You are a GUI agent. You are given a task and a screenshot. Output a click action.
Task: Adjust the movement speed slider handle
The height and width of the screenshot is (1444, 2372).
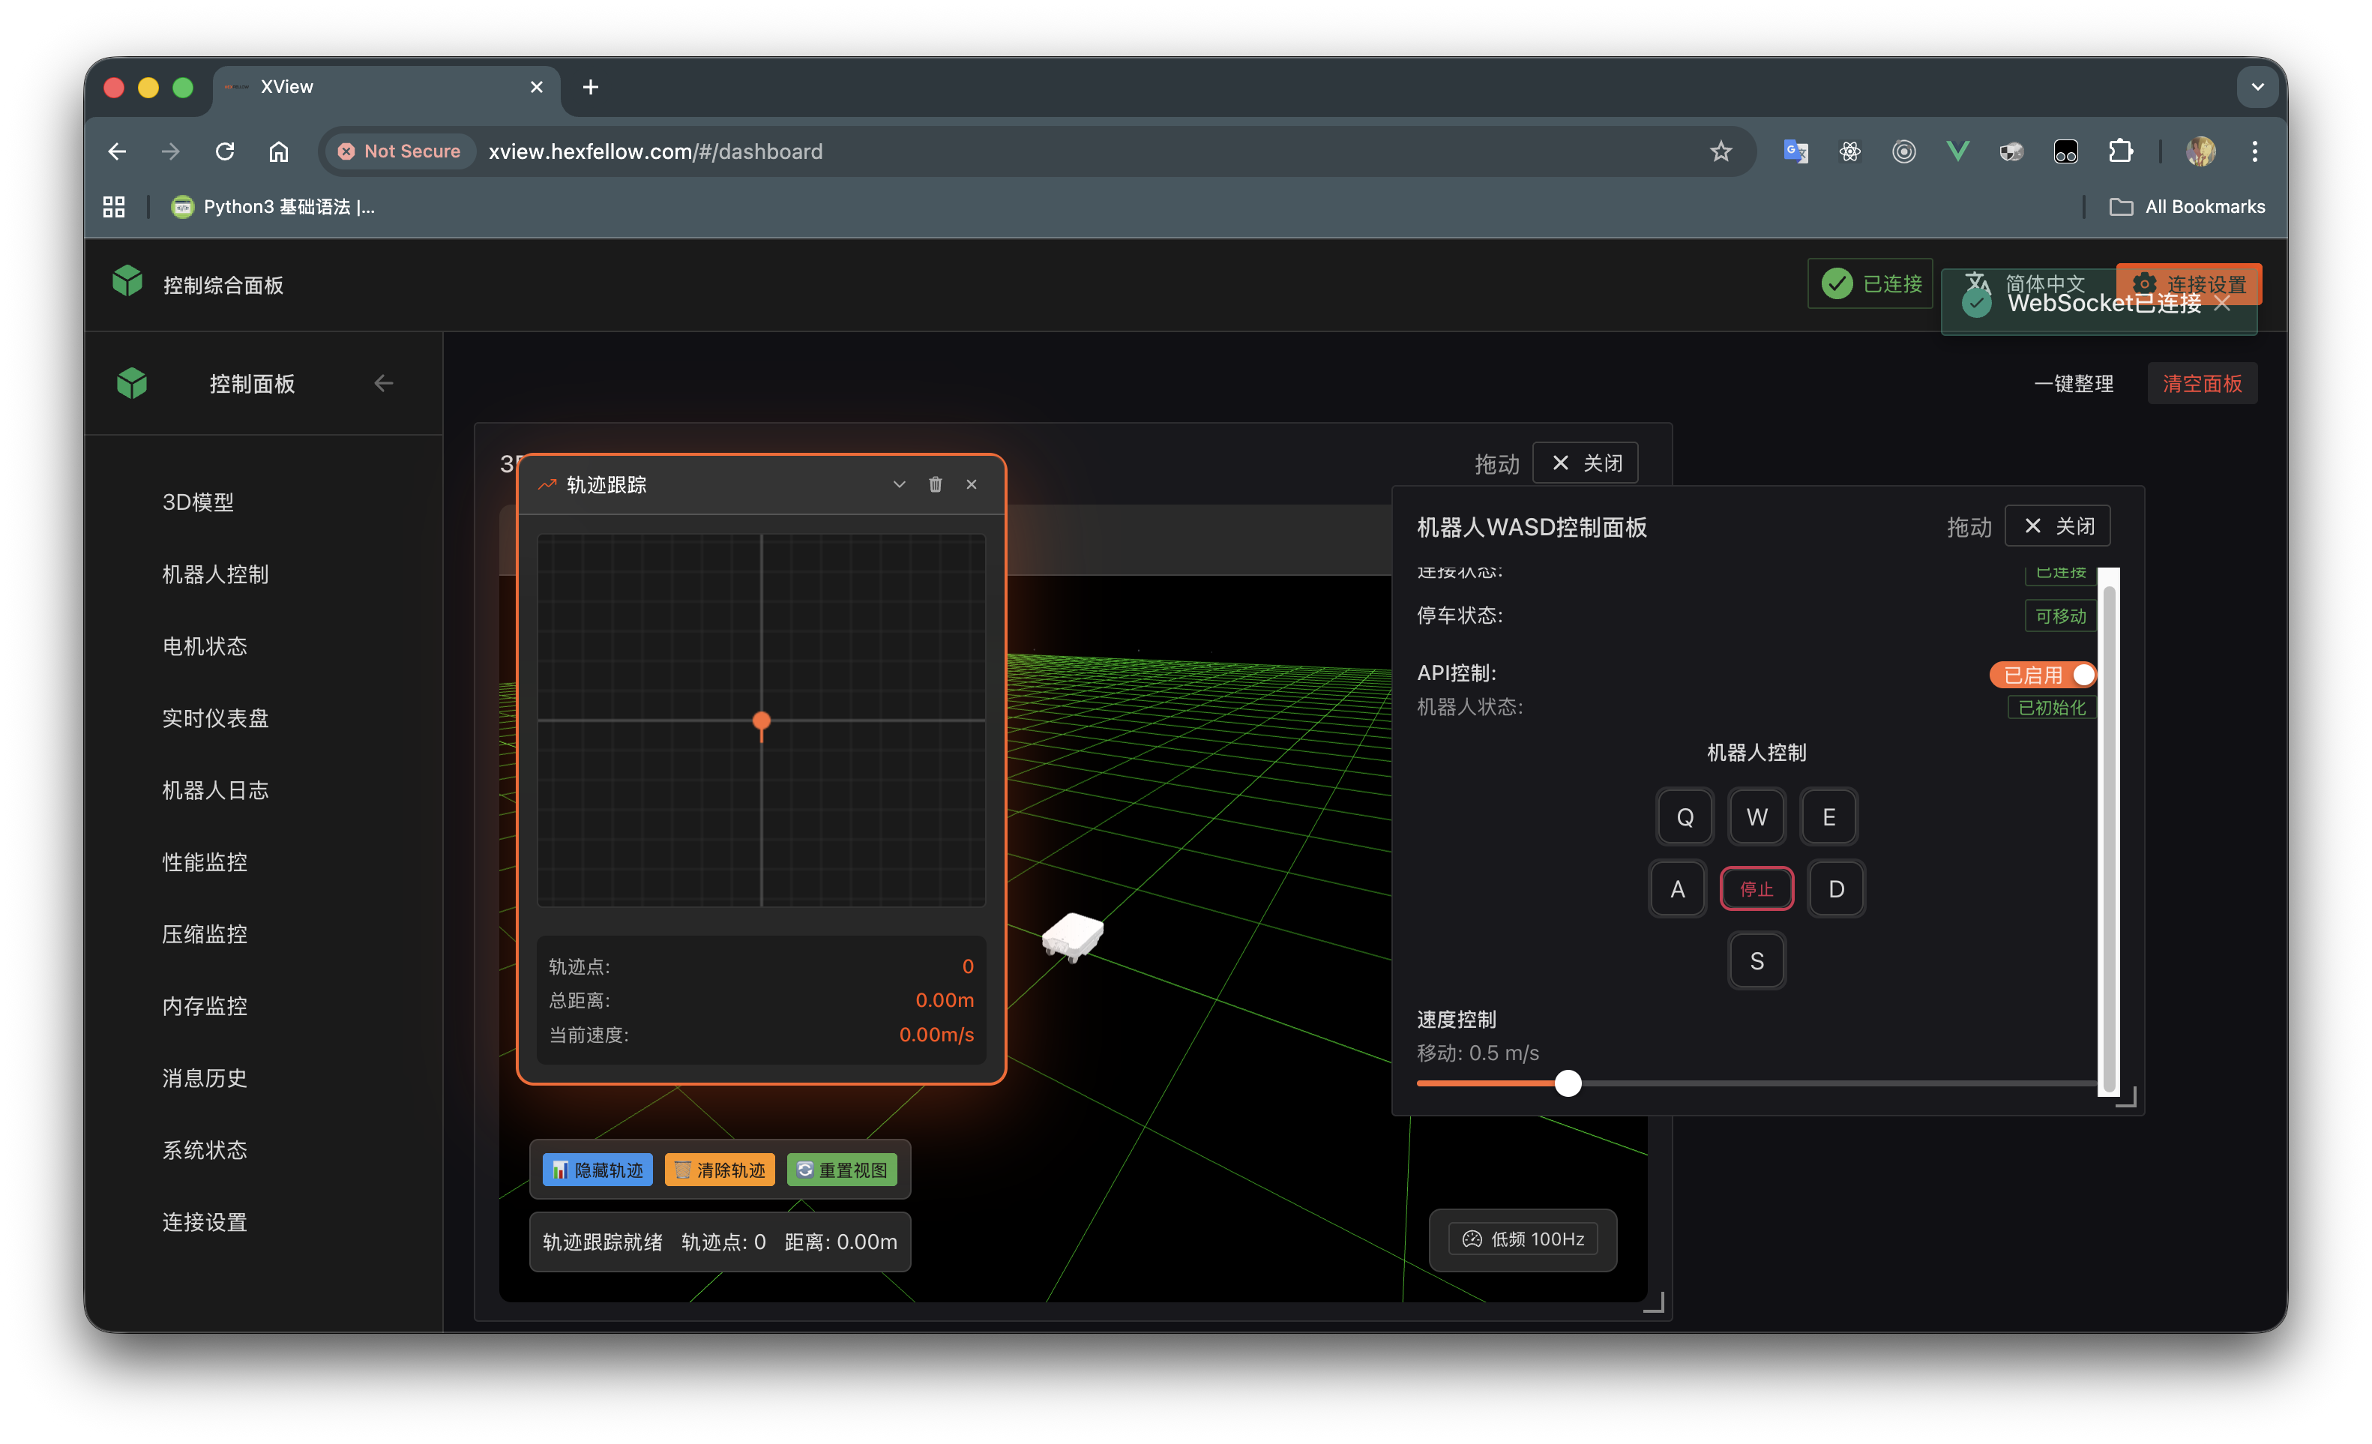pos(1568,1083)
